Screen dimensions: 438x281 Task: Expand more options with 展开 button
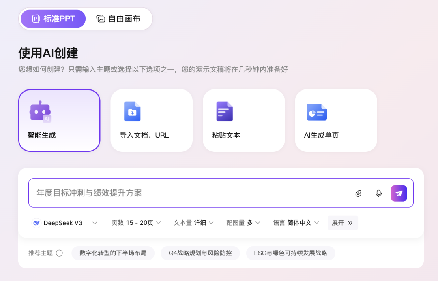(342, 223)
